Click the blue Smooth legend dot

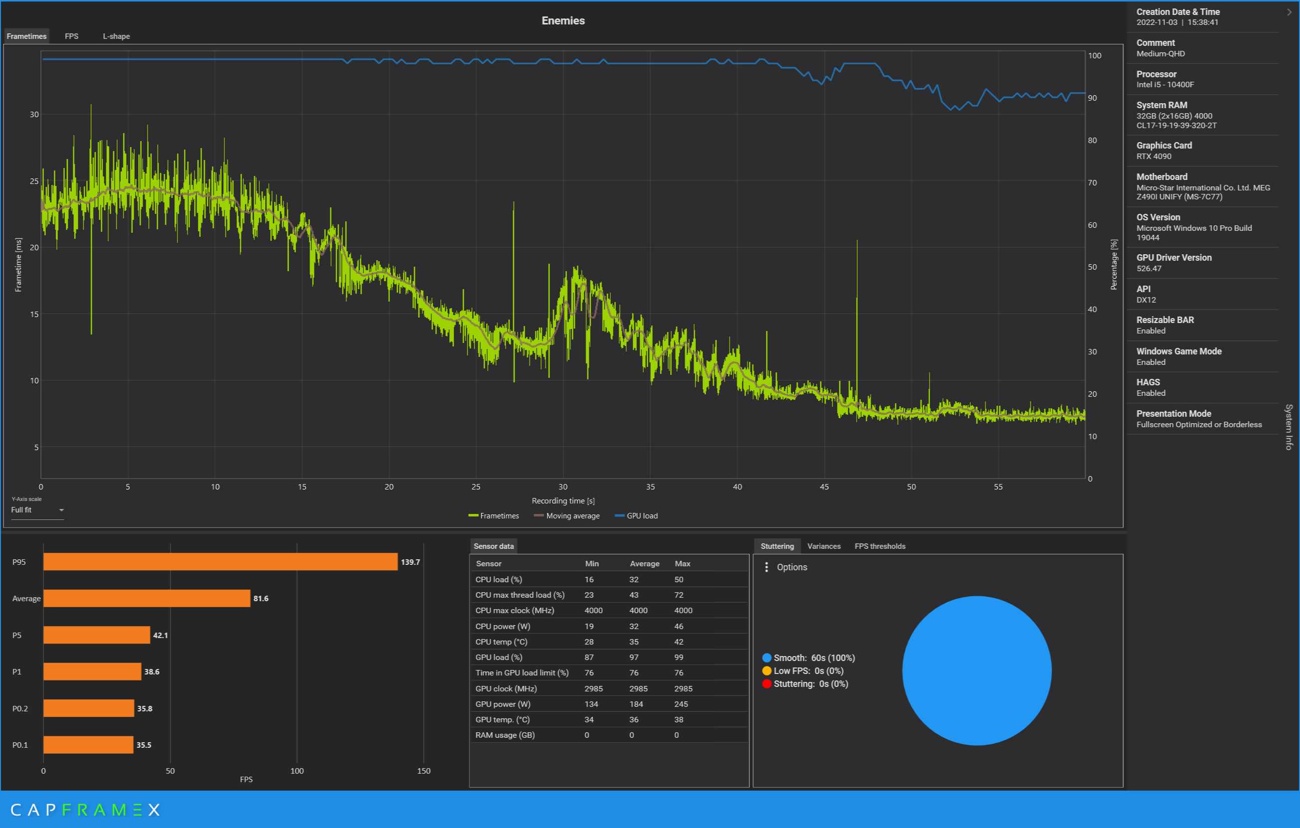(x=766, y=658)
